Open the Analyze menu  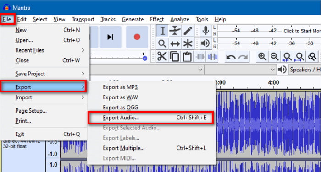[180, 19]
